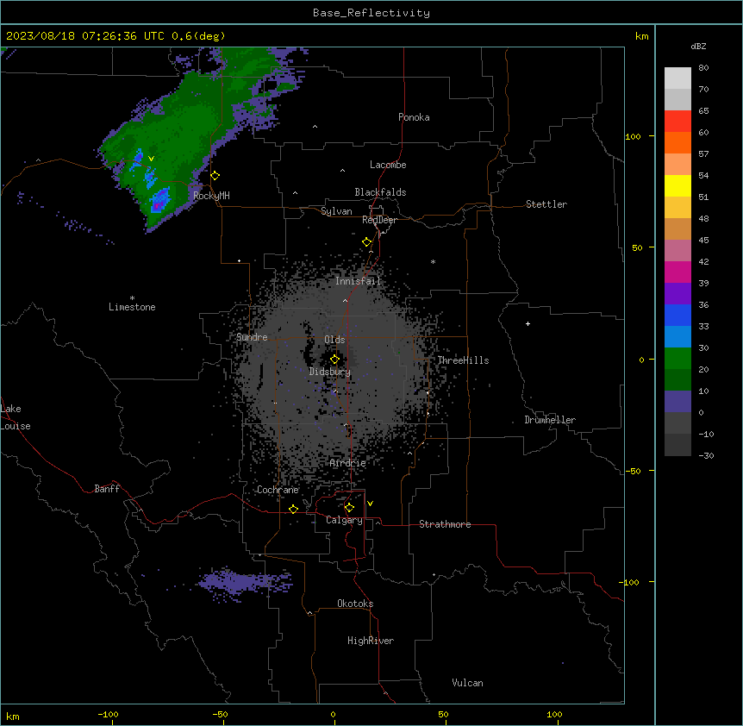Viewport: 743px width, 726px height.
Task: Click the Drumheller city label
Action: click(550, 420)
